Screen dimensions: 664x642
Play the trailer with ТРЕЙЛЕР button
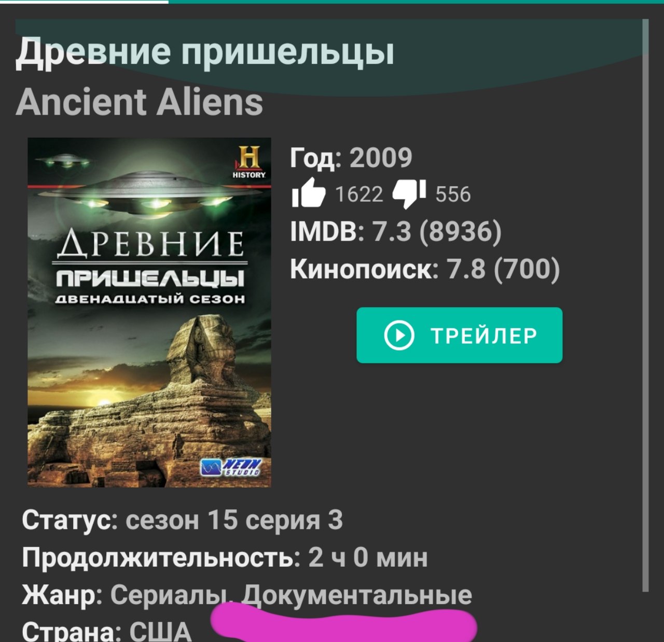pyautogui.click(x=459, y=335)
